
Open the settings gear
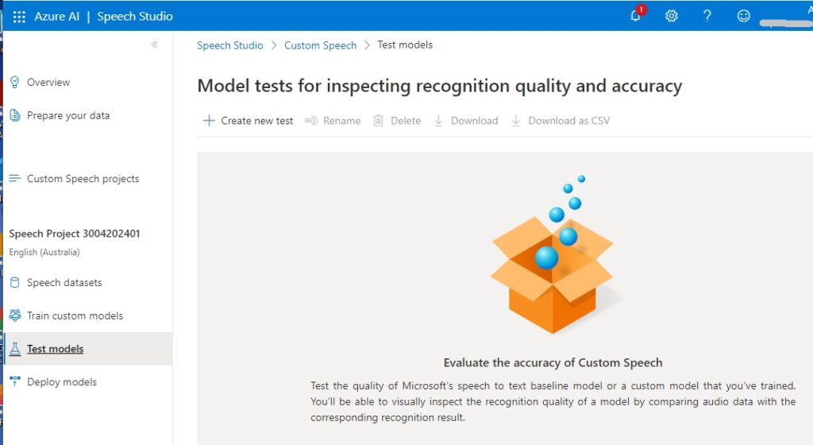tap(672, 16)
